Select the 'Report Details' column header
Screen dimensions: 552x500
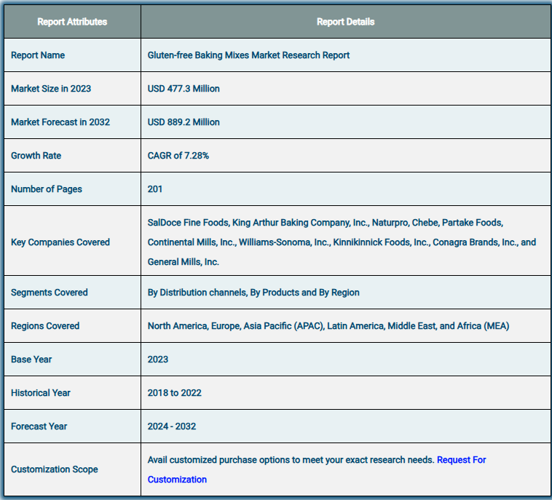(x=345, y=22)
